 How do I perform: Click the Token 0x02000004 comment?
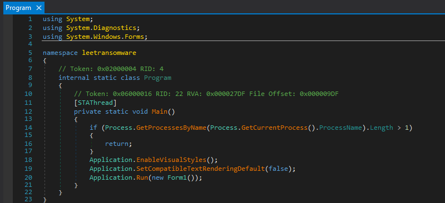click(x=111, y=69)
